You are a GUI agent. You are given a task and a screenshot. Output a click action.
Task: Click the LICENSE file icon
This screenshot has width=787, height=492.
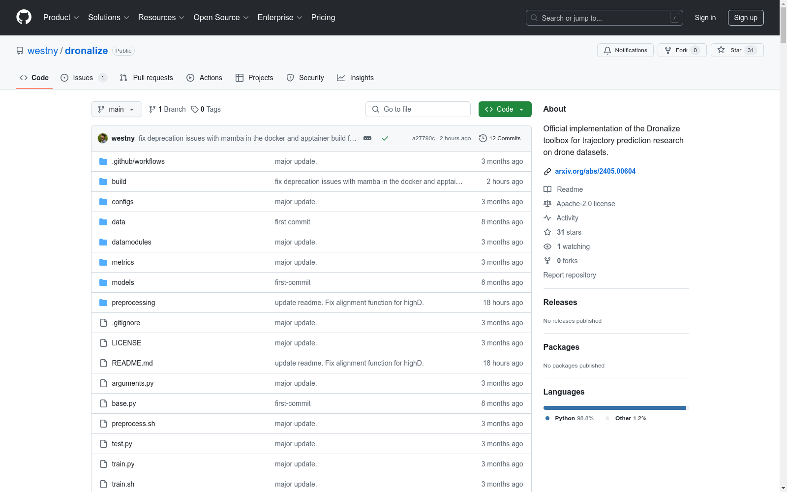[x=103, y=343]
